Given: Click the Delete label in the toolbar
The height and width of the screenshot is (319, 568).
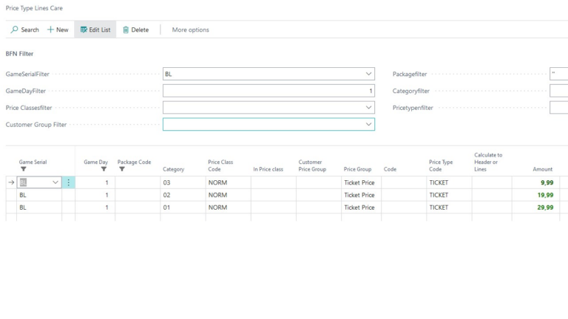Looking at the screenshot, I should 140,30.
